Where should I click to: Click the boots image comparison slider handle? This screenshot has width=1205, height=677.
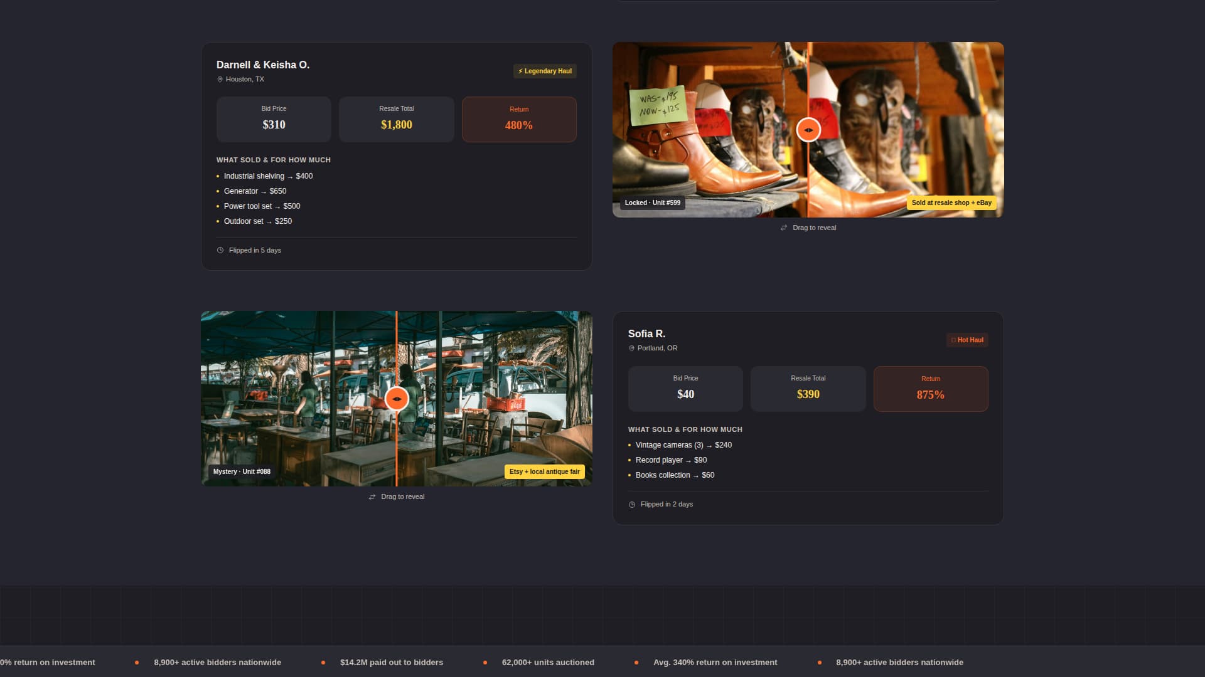pos(808,130)
